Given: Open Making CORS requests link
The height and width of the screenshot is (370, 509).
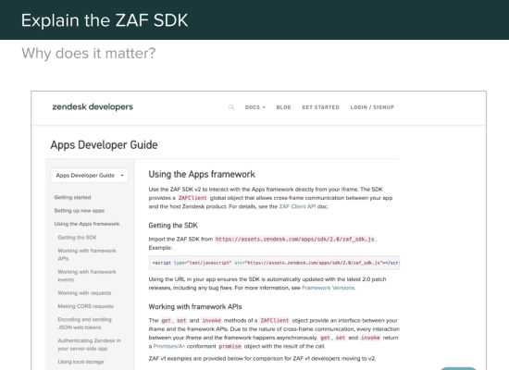Looking at the screenshot, I should pyautogui.click(x=86, y=306).
